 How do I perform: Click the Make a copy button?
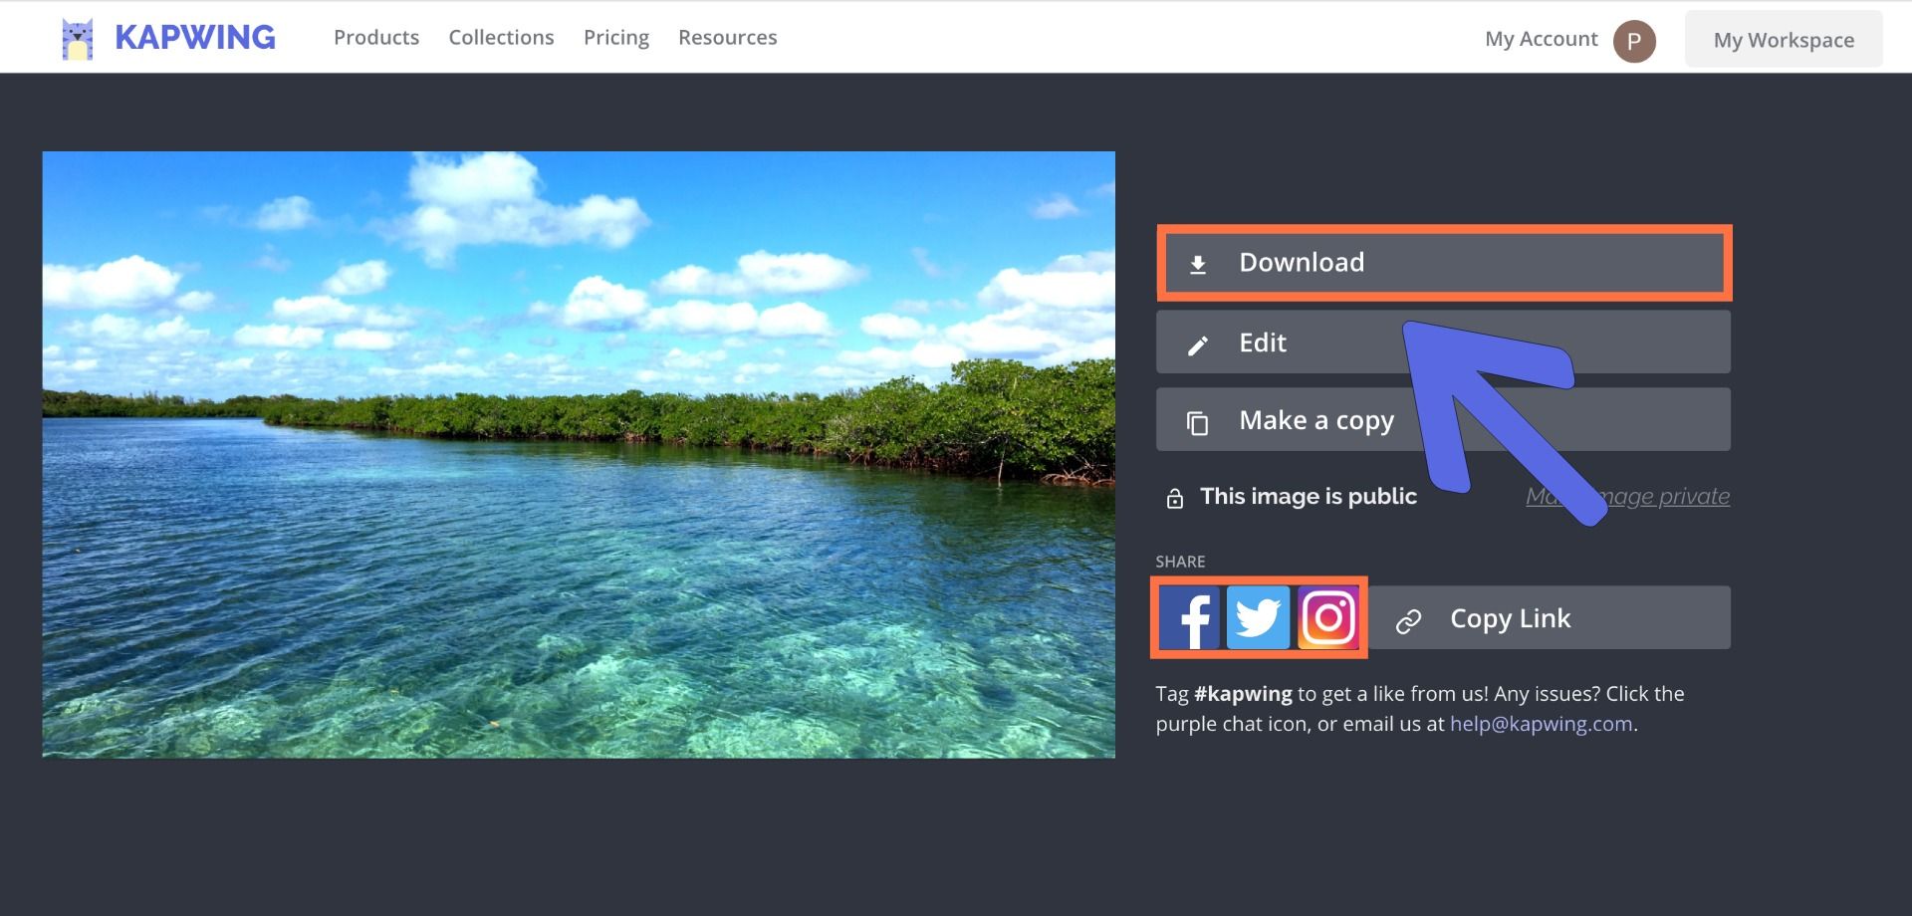1314,420
